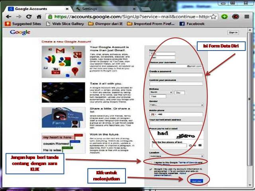Click the red circular extension icon
255x191 pixels.
coord(235,17)
